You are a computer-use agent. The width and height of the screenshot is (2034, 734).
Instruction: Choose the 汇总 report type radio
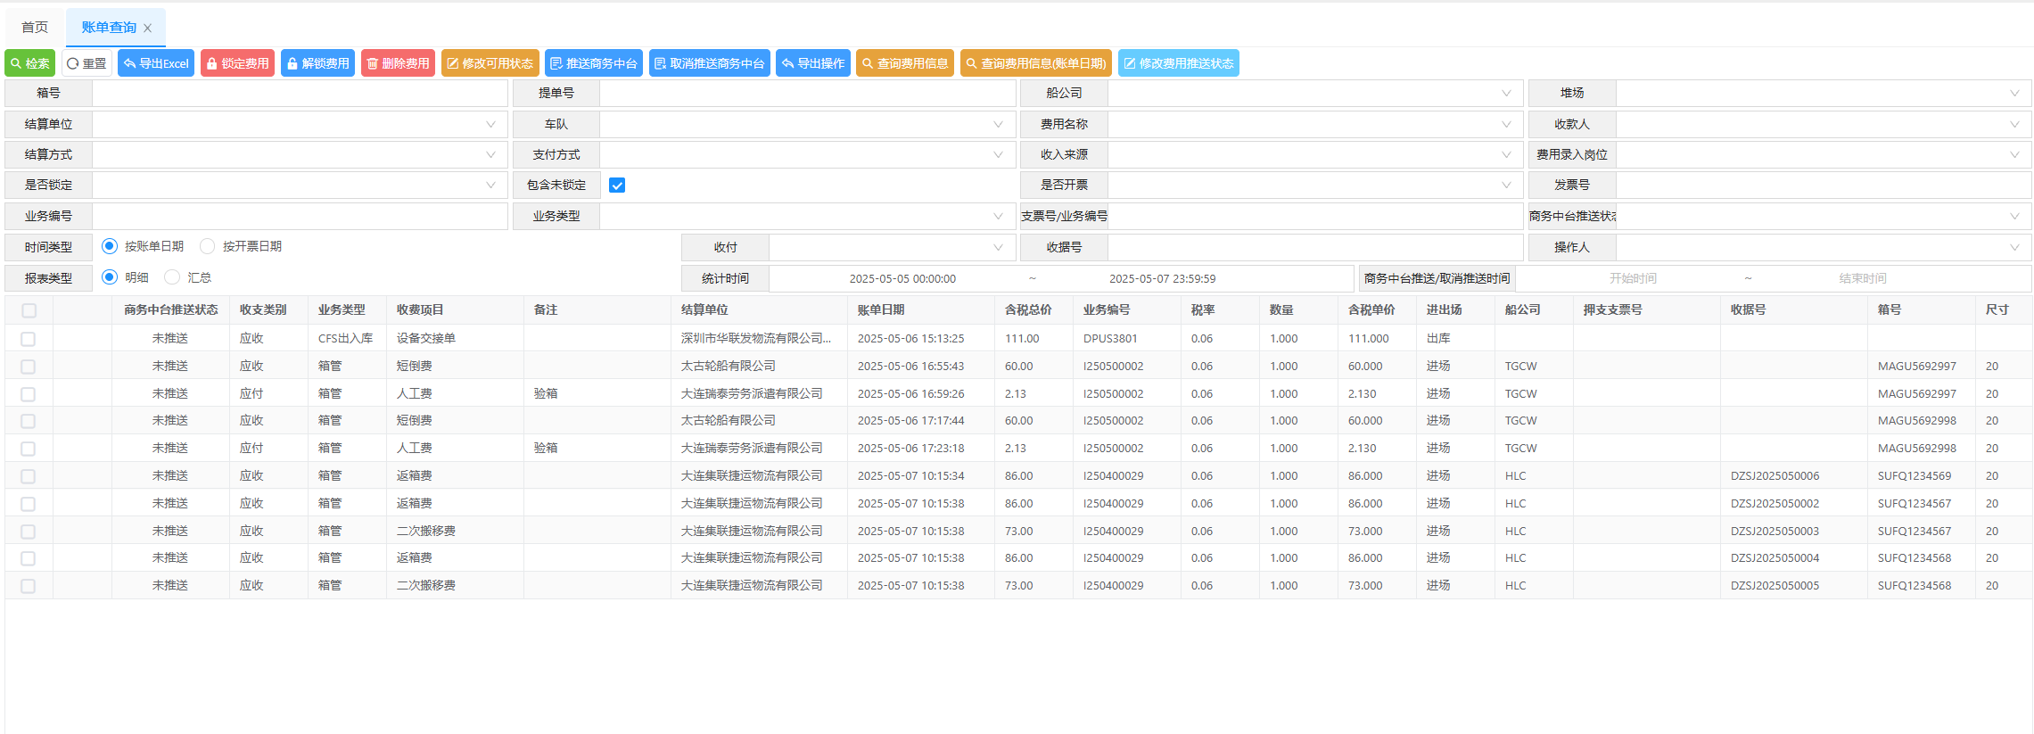point(173,277)
